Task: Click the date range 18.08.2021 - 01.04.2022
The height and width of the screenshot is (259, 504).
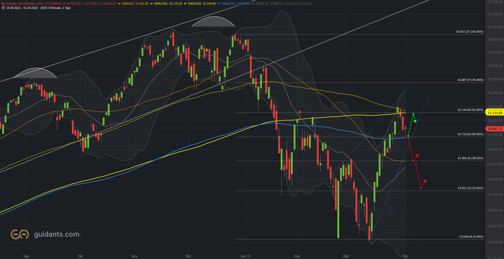Action: click(x=22, y=8)
